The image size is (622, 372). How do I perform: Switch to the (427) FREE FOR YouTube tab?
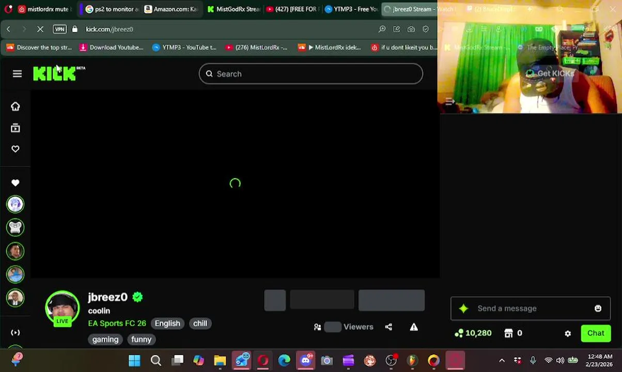(x=293, y=9)
